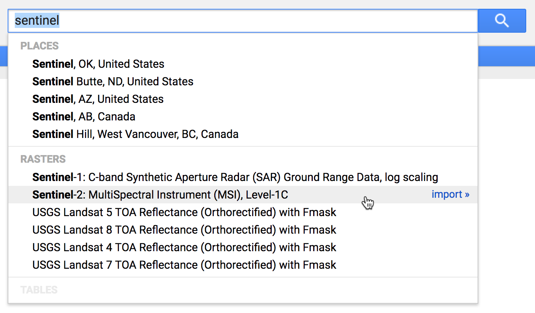
Task: Click the import link for Sentinel-2
Action: click(x=450, y=195)
